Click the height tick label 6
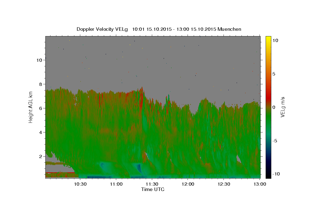The height and width of the screenshot is (214, 322). point(41,108)
